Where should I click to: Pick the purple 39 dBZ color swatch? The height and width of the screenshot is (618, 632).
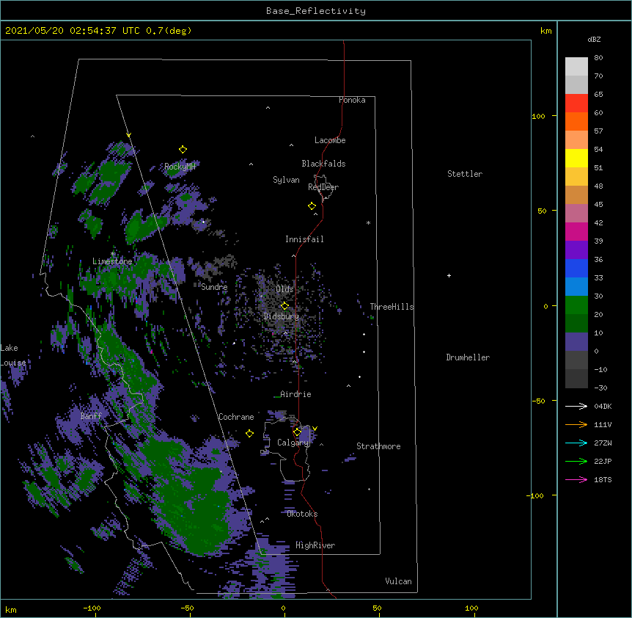pyautogui.click(x=576, y=250)
